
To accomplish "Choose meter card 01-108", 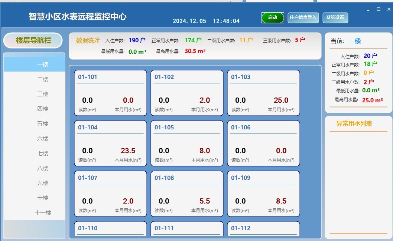I will (187, 194).
